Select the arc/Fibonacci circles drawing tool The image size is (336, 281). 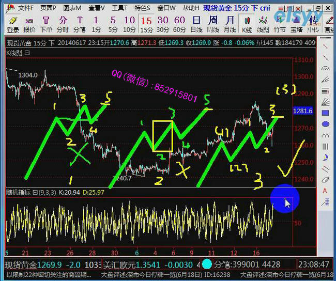[x=326, y=69]
